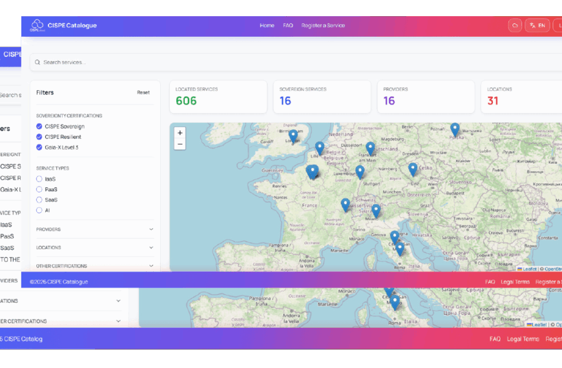Select the marker cluster in northern France
562x368 pixels.
[x=312, y=172]
